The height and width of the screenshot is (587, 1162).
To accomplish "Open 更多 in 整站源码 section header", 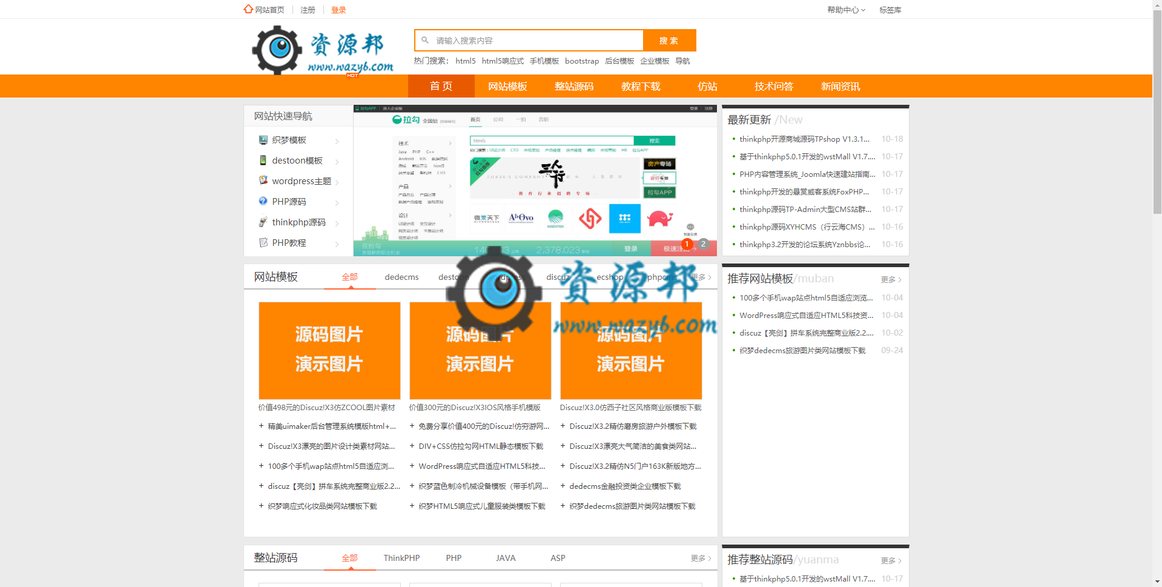I will [701, 558].
